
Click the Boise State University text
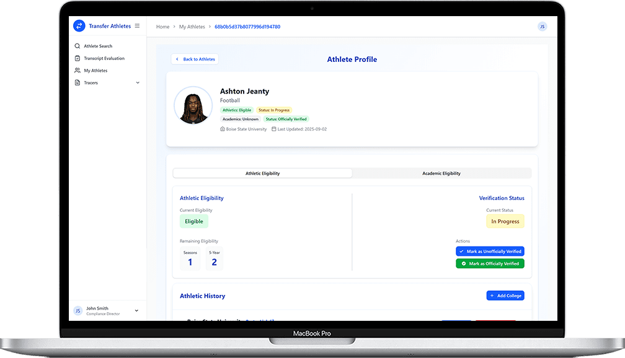(x=246, y=129)
